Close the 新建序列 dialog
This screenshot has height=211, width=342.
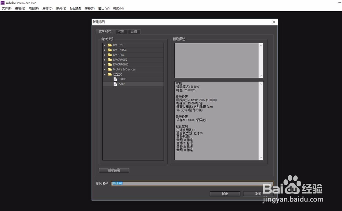click(x=274, y=22)
